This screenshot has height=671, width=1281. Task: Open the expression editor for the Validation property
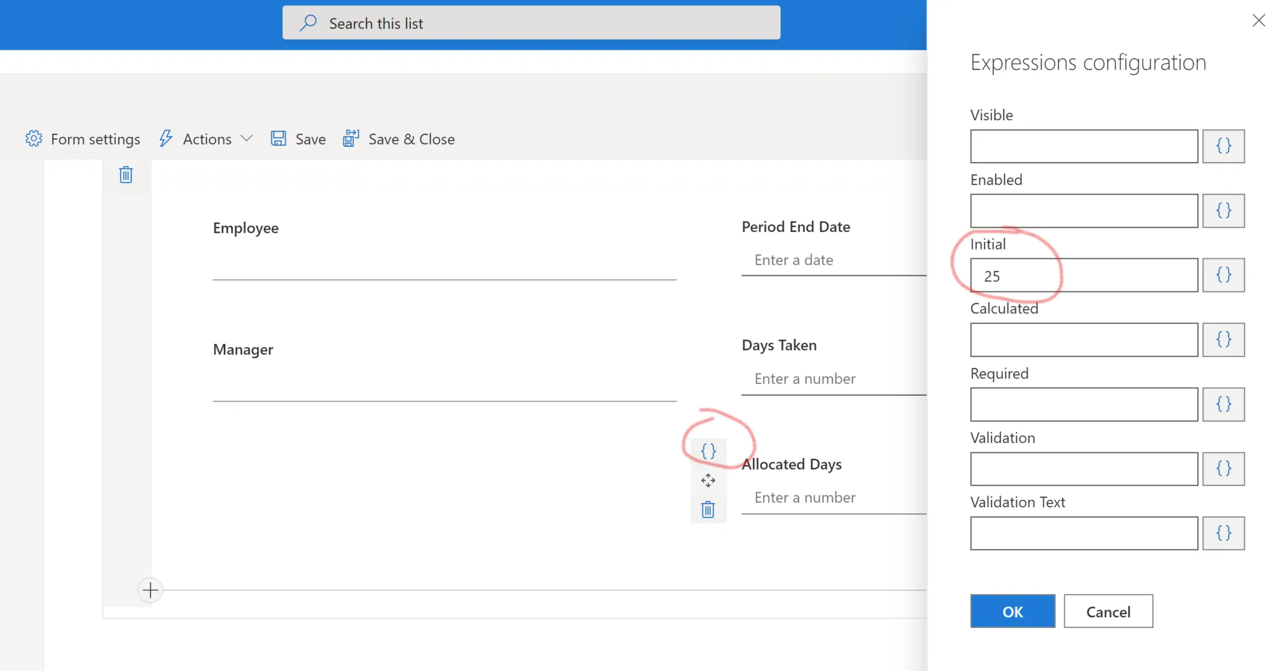1223,468
